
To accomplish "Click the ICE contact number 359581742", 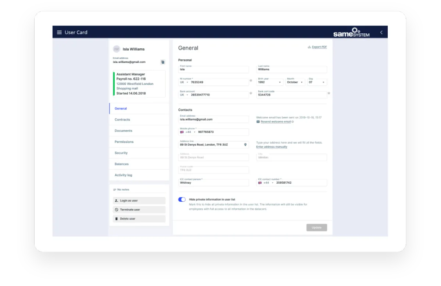I will pyautogui.click(x=284, y=183).
